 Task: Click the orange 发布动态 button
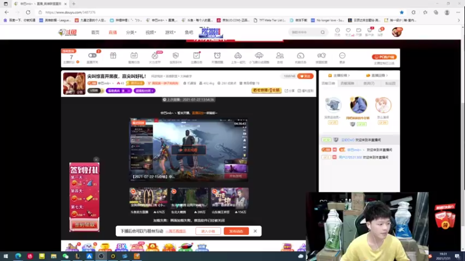(237, 231)
